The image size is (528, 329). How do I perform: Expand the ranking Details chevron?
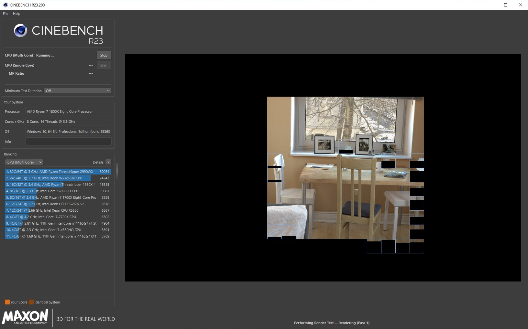(x=108, y=162)
